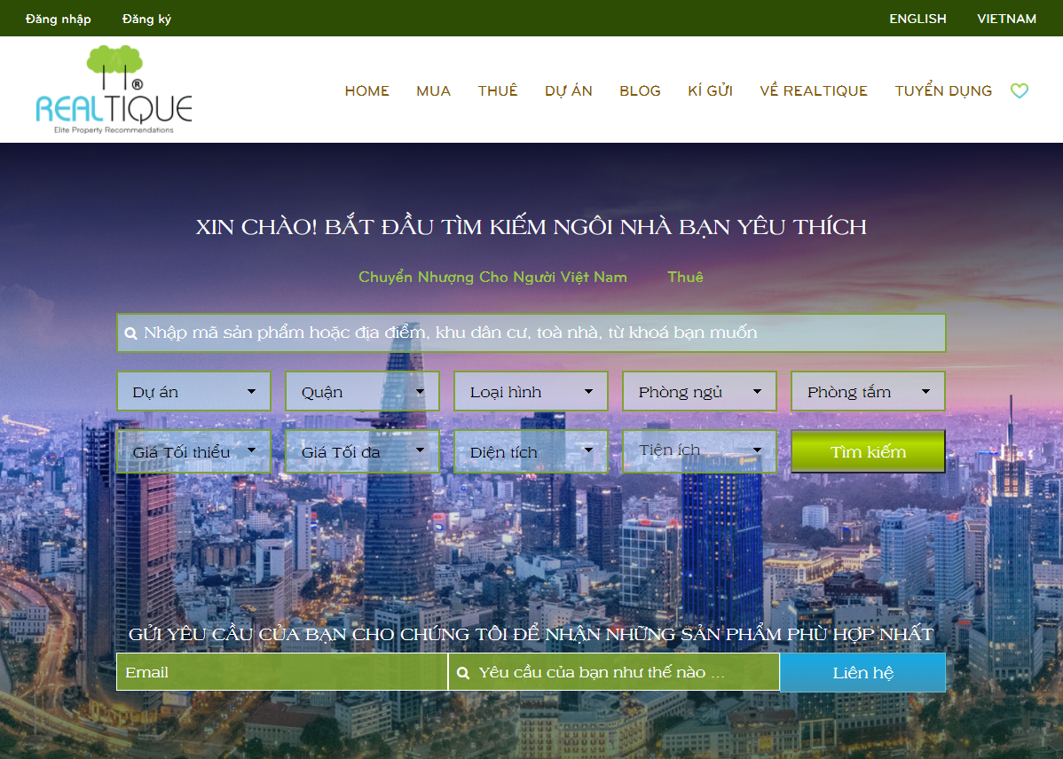Expand the Giá Tối đa dropdown

tap(362, 451)
